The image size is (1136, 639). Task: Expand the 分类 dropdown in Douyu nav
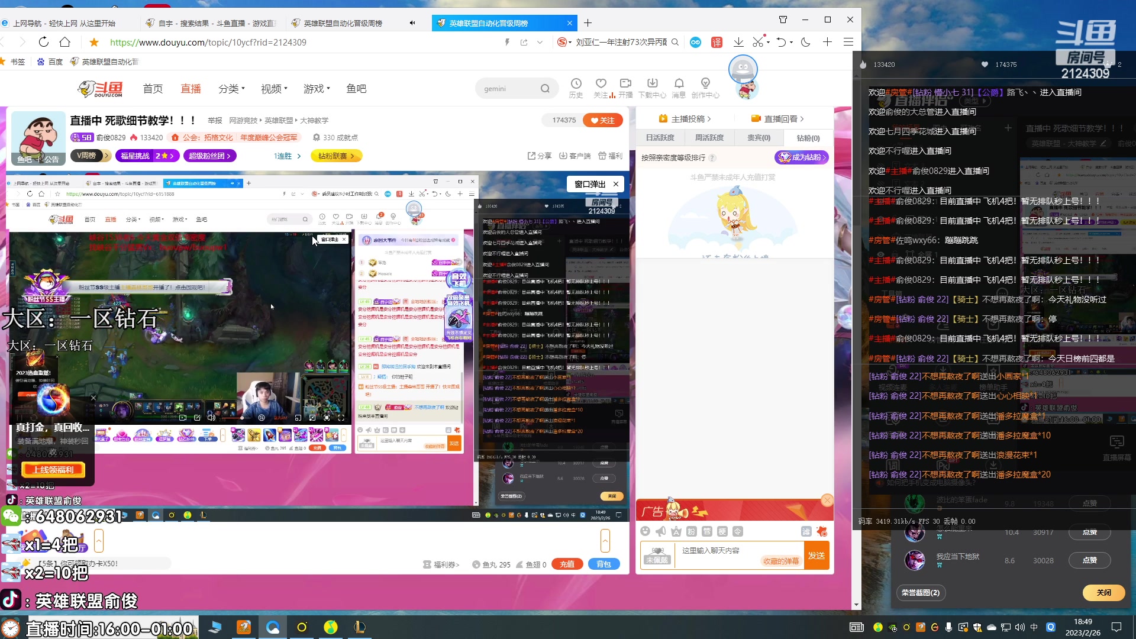[x=231, y=89]
